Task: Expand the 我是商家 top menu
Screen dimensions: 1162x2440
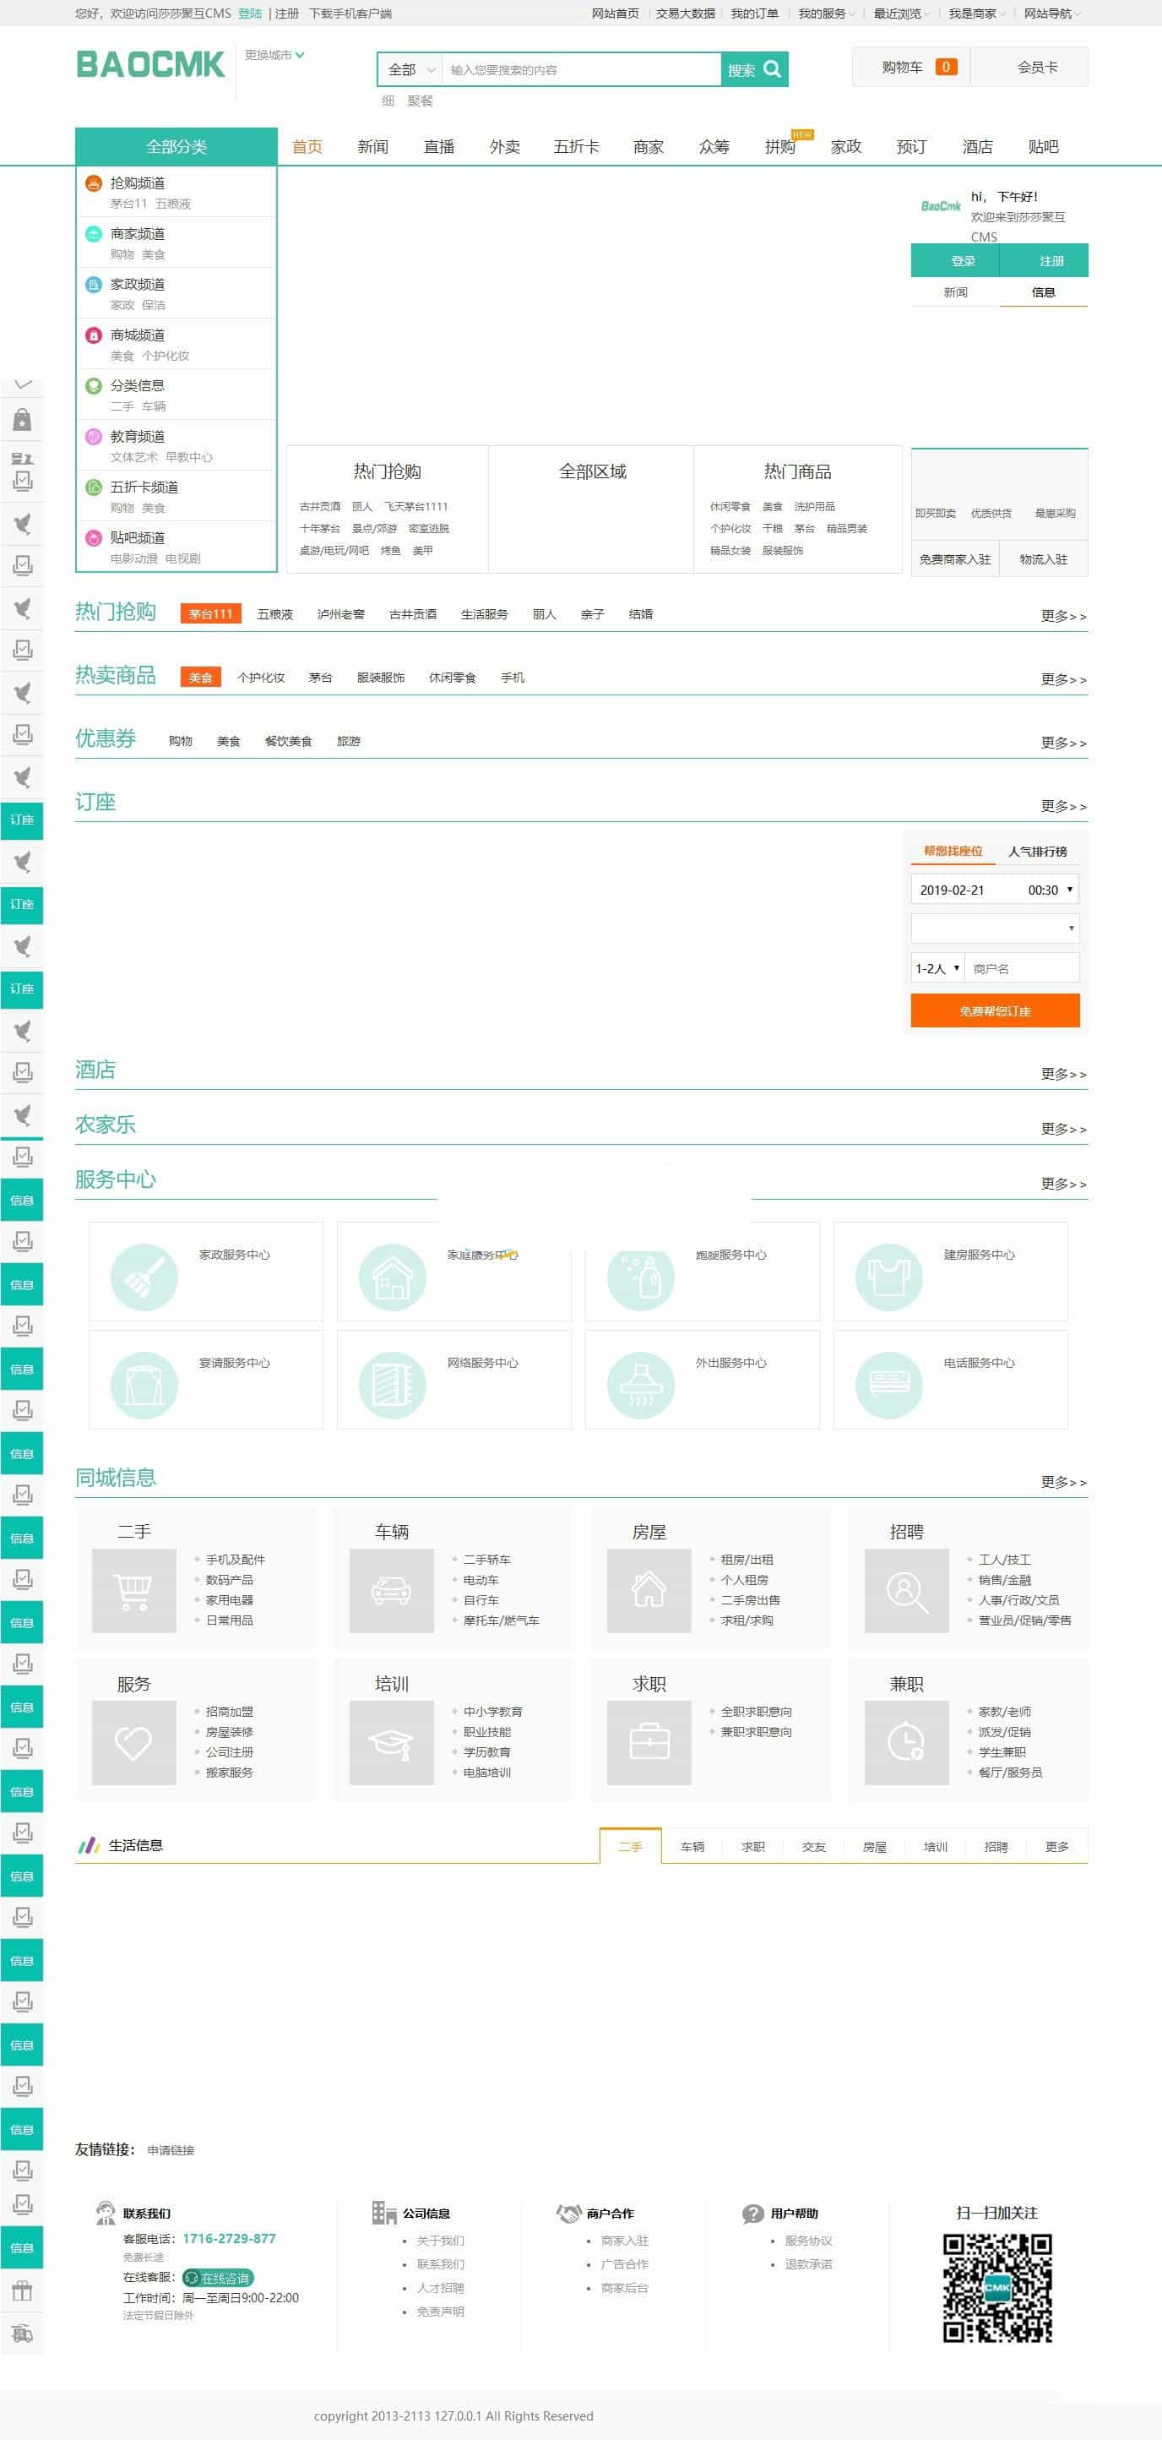Action: (x=976, y=14)
